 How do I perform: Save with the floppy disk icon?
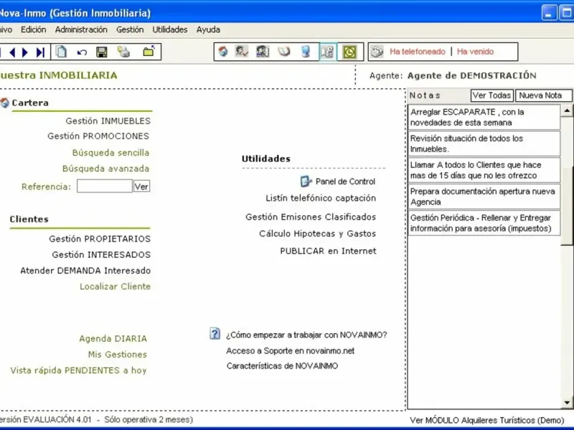pos(102,52)
